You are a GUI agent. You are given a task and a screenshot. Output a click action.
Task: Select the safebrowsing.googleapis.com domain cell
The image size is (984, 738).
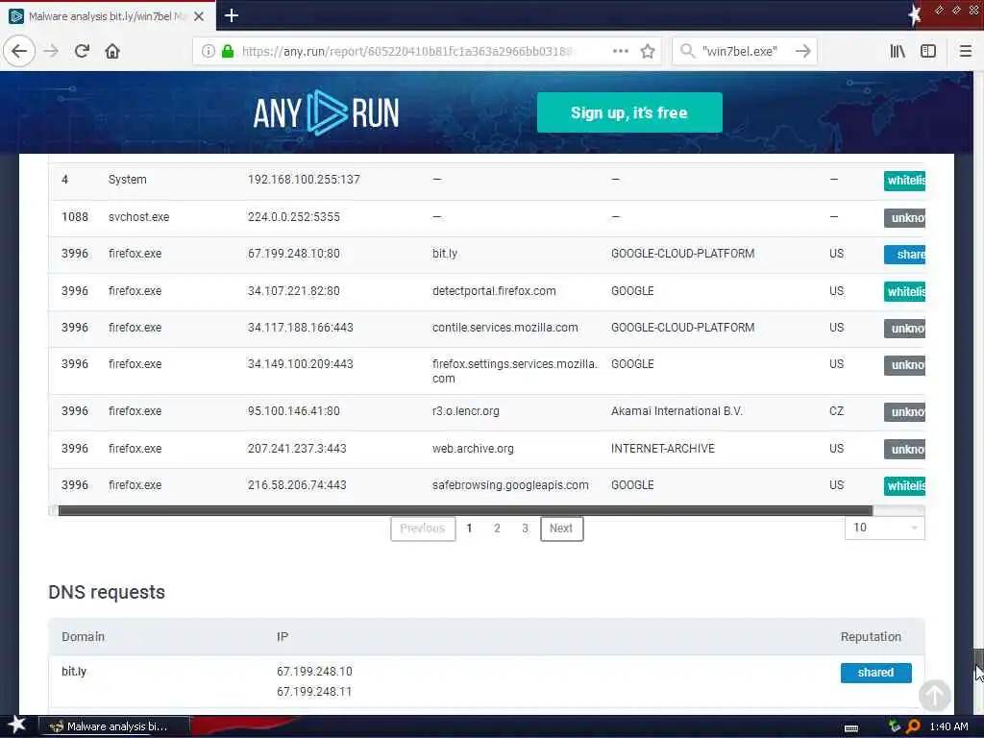coord(510,485)
